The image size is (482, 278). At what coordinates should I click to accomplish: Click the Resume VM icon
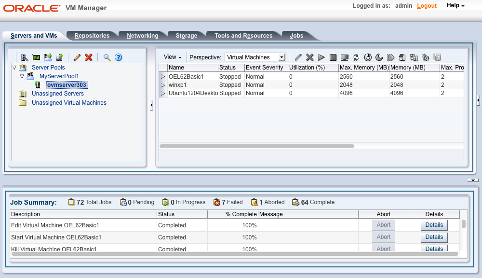(391, 57)
